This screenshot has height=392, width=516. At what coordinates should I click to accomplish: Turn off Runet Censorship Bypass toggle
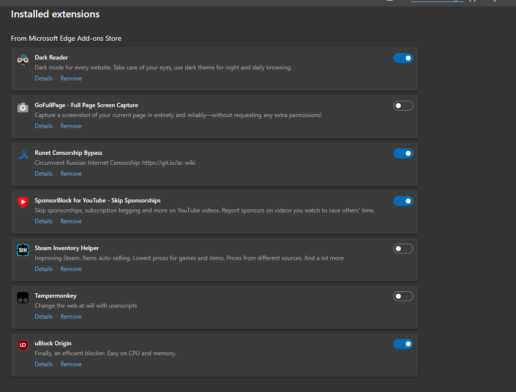pos(403,153)
